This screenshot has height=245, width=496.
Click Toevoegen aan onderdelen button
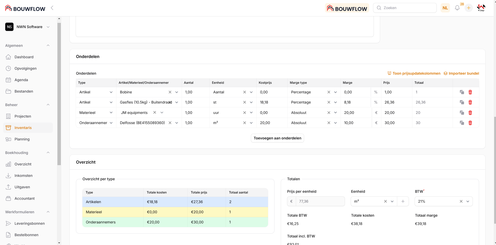pyautogui.click(x=277, y=138)
